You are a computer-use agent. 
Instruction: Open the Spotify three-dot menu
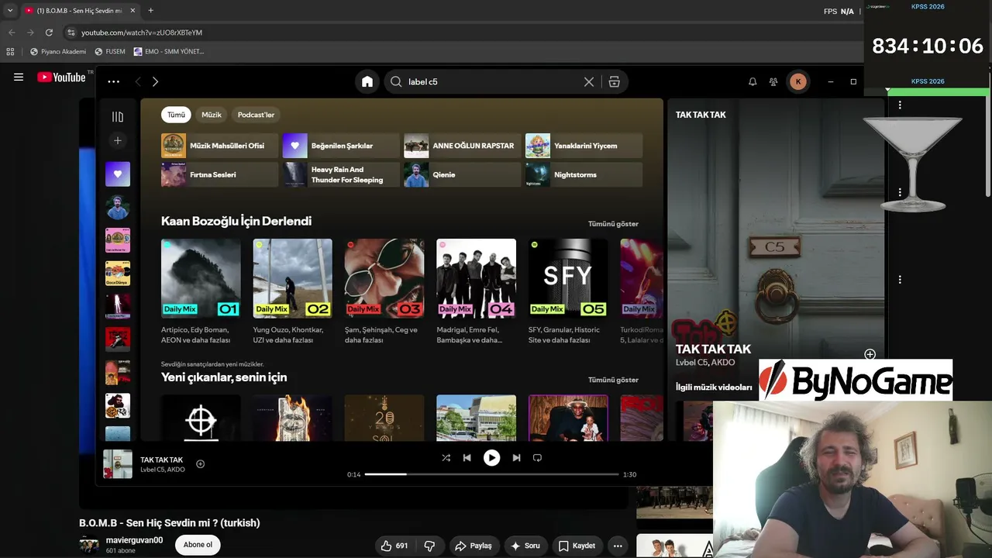pos(114,81)
